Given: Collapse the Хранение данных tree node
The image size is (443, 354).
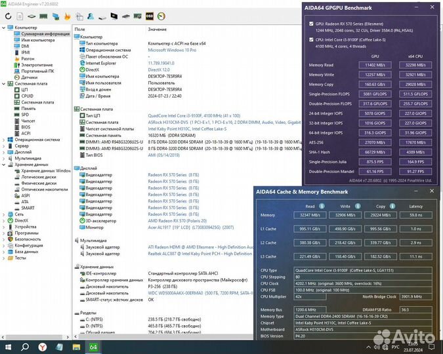Looking at the screenshot, I should pos(3,165).
